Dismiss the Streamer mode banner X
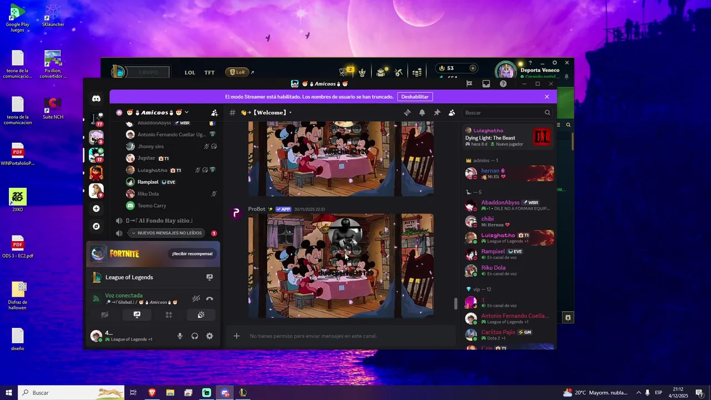711x400 pixels. tap(547, 97)
